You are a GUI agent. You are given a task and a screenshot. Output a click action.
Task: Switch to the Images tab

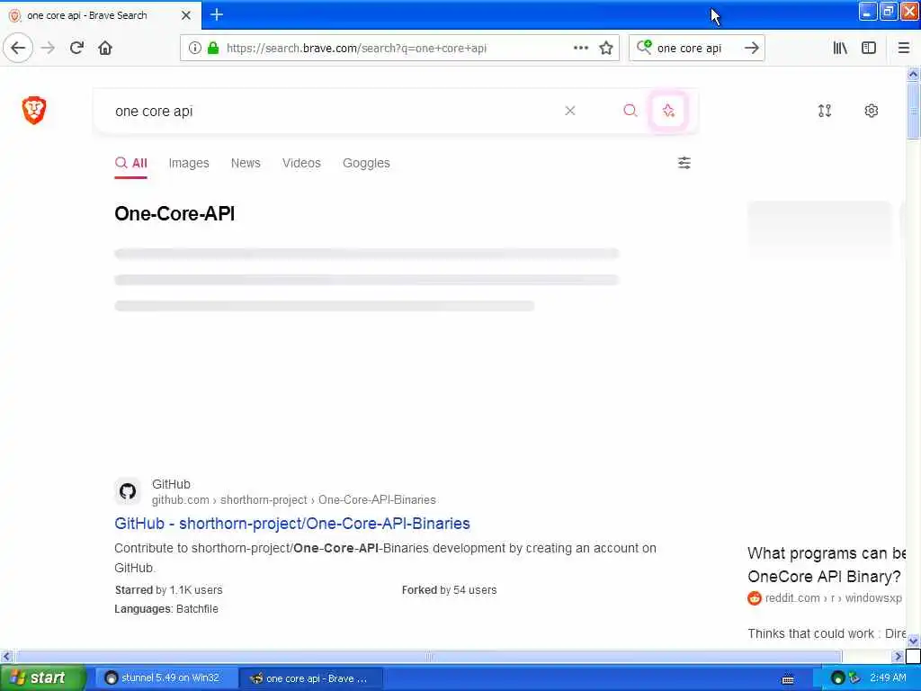[x=189, y=163]
